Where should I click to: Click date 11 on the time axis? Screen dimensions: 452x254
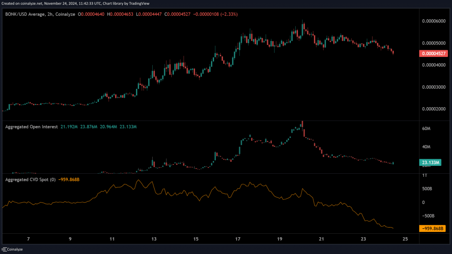tap(112, 239)
